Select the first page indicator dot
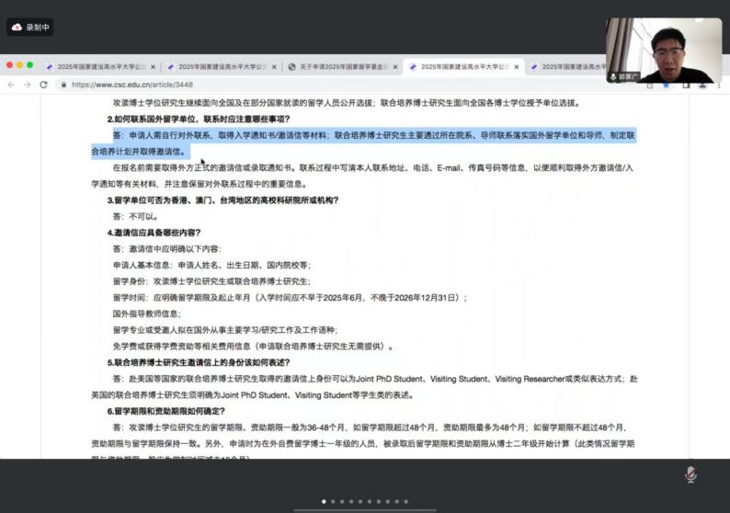The image size is (730, 513). tap(323, 501)
